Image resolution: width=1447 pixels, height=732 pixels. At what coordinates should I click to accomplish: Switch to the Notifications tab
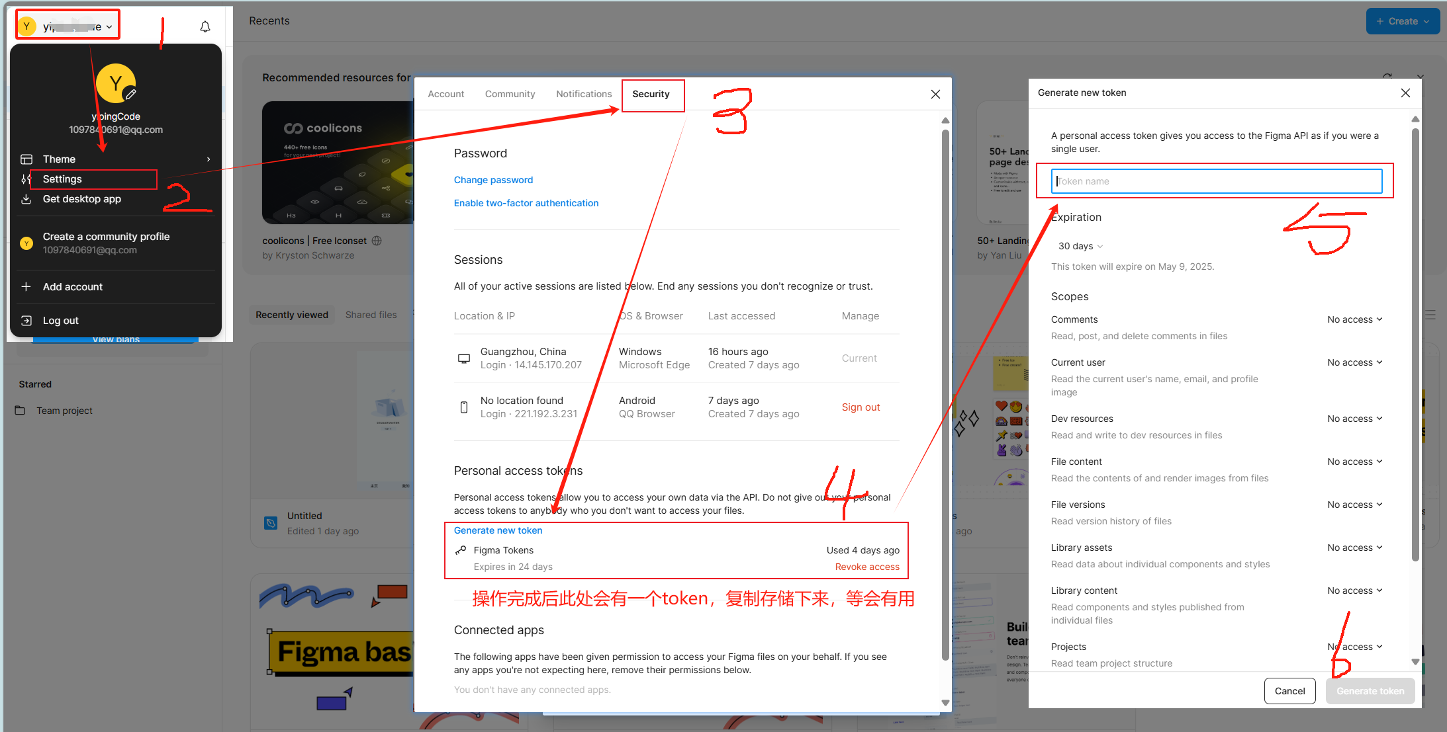[584, 95]
